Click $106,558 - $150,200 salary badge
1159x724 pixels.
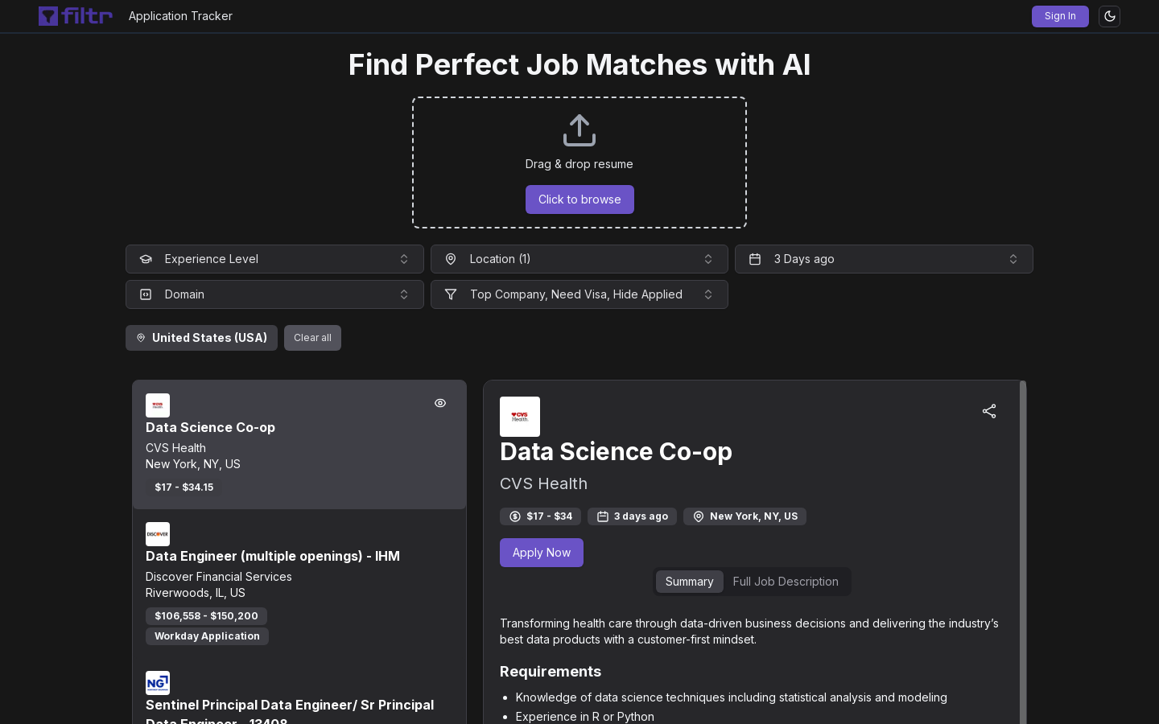point(206,616)
